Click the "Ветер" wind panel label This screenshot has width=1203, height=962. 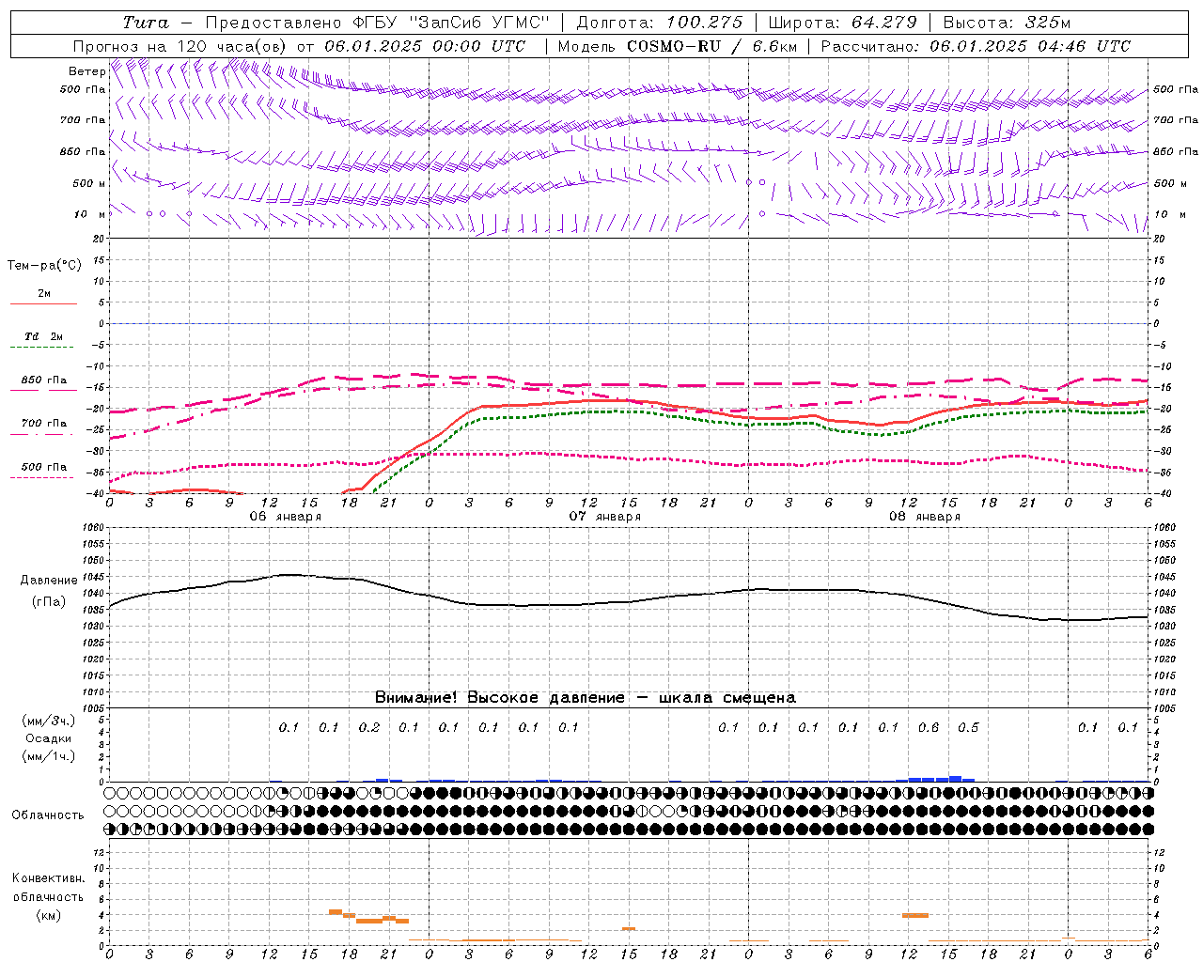point(86,71)
